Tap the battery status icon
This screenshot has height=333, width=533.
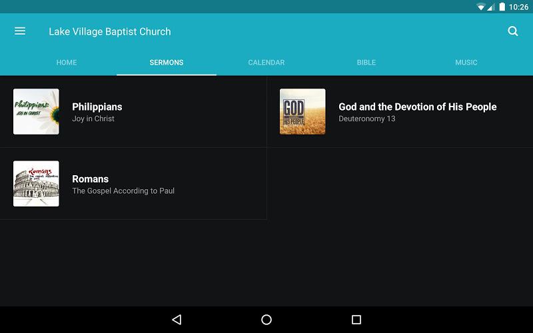[502, 7]
